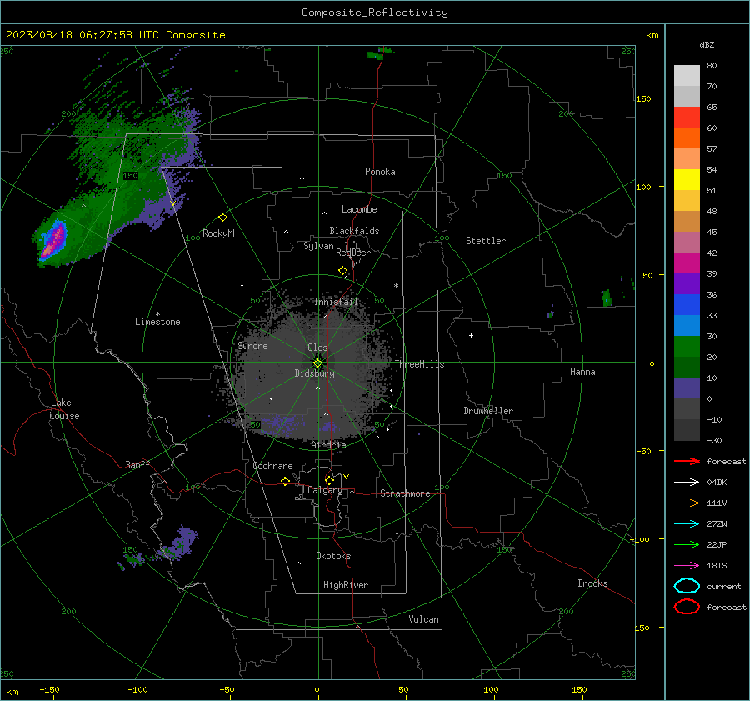This screenshot has width=750, height=701.
Task: Click the RockyMH label
Action: click(220, 233)
